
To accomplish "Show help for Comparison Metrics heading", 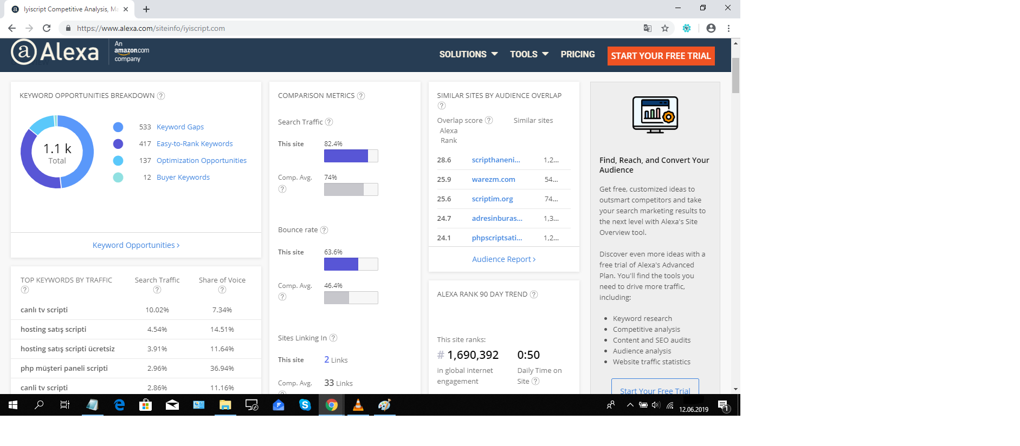I will pyautogui.click(x=361, y=96).
